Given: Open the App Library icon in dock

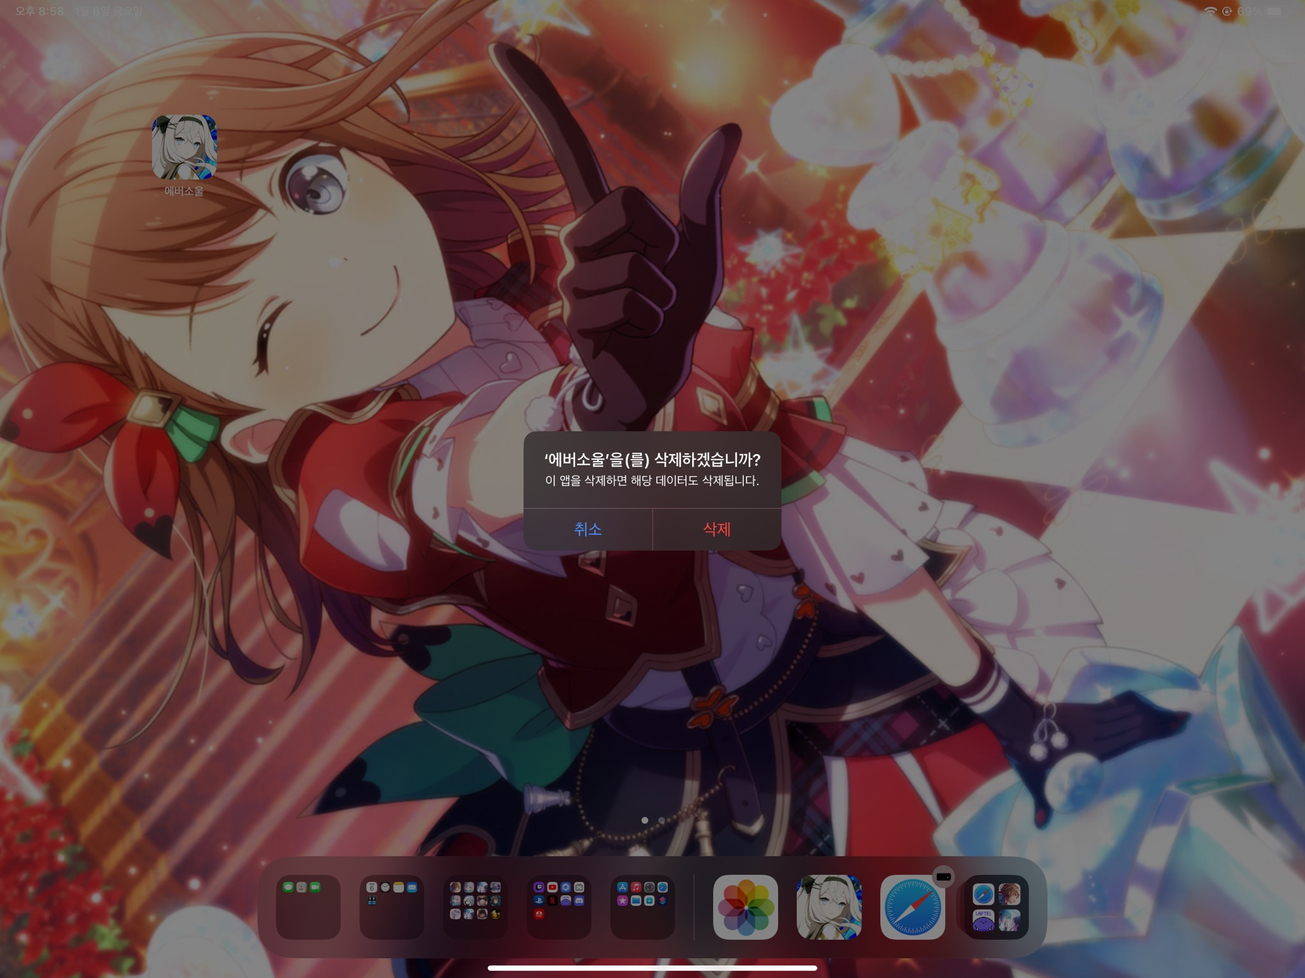Looking at the screenshot, I should (x=996, y=907).
